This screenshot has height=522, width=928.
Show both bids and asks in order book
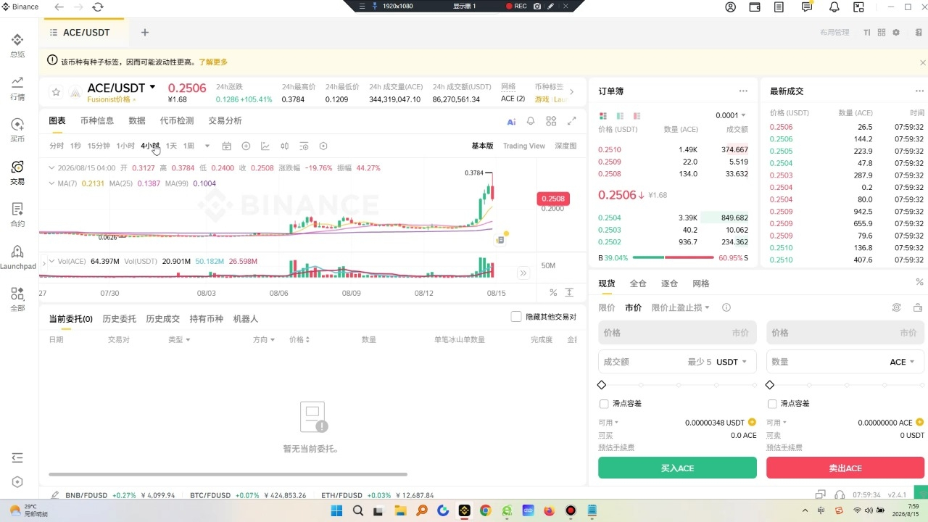pos(602,116)
